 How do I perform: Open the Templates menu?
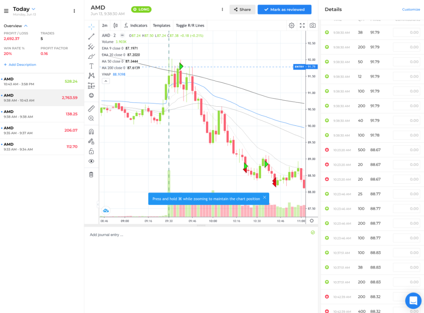161,25
